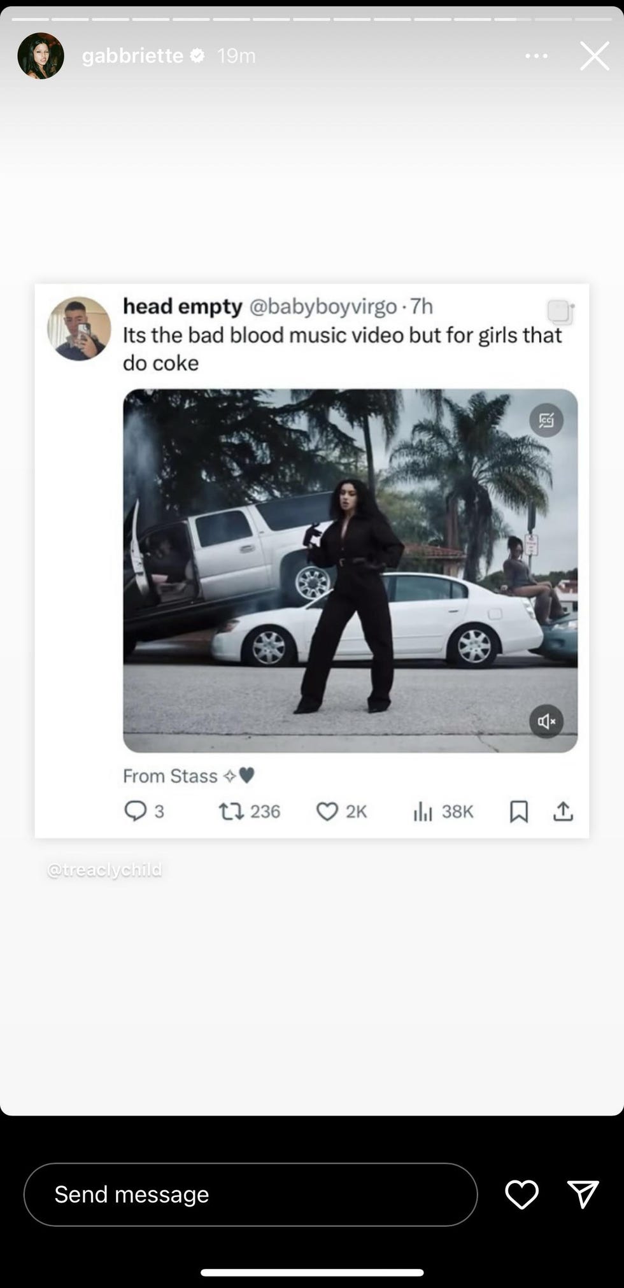Unmute the video sound
Image resolution: width=624 pixels, height=1288 pixels.
[546, 721]
